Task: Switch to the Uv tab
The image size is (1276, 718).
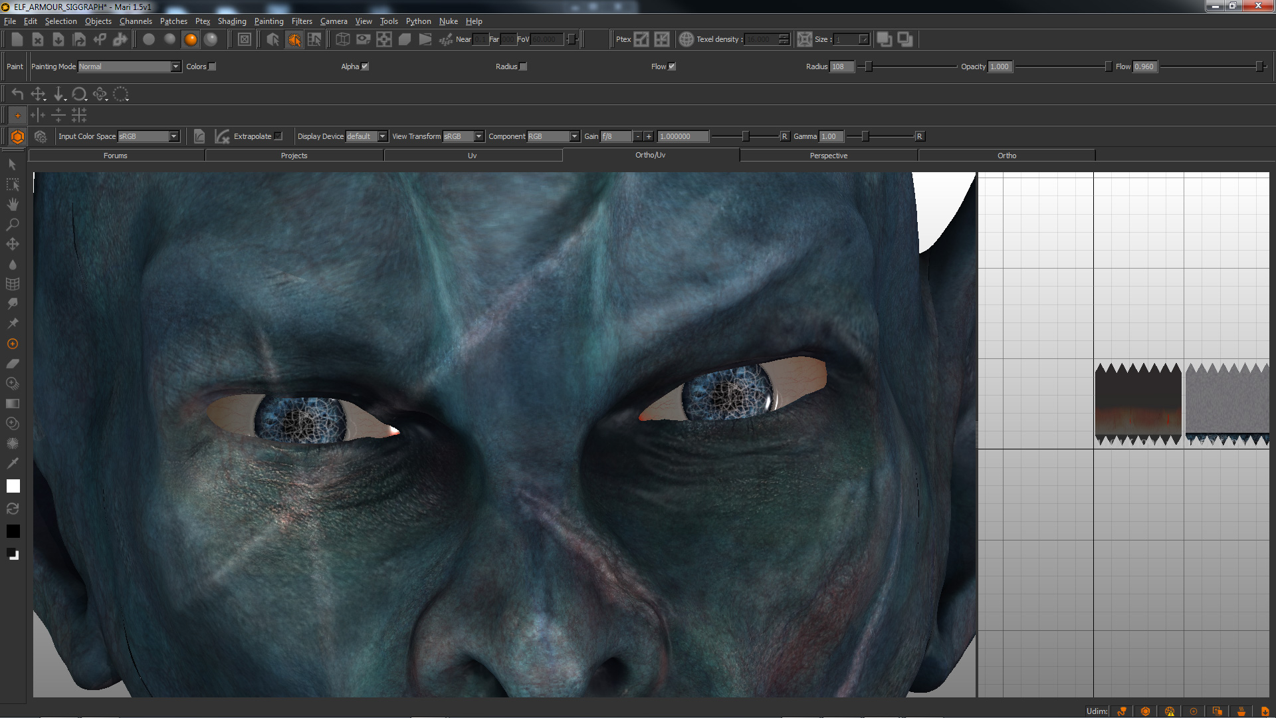Action: coord(473,156)
